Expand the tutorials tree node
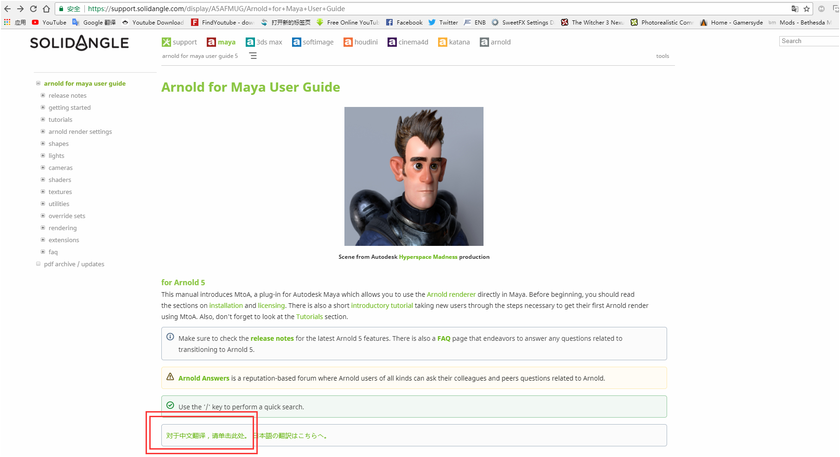The height and width of the screenshot is (457, 840). [43, 119]
